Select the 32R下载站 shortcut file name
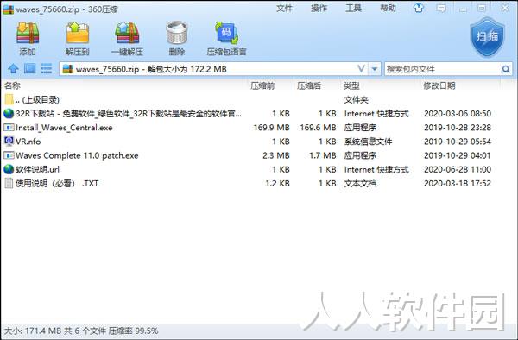 [x=129, y=114]
